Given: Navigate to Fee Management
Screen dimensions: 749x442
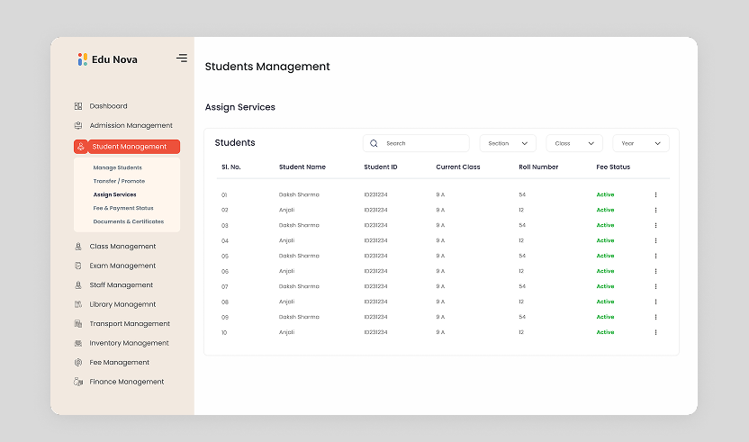Looking at the screenshot, I should (x=120, y=363).
